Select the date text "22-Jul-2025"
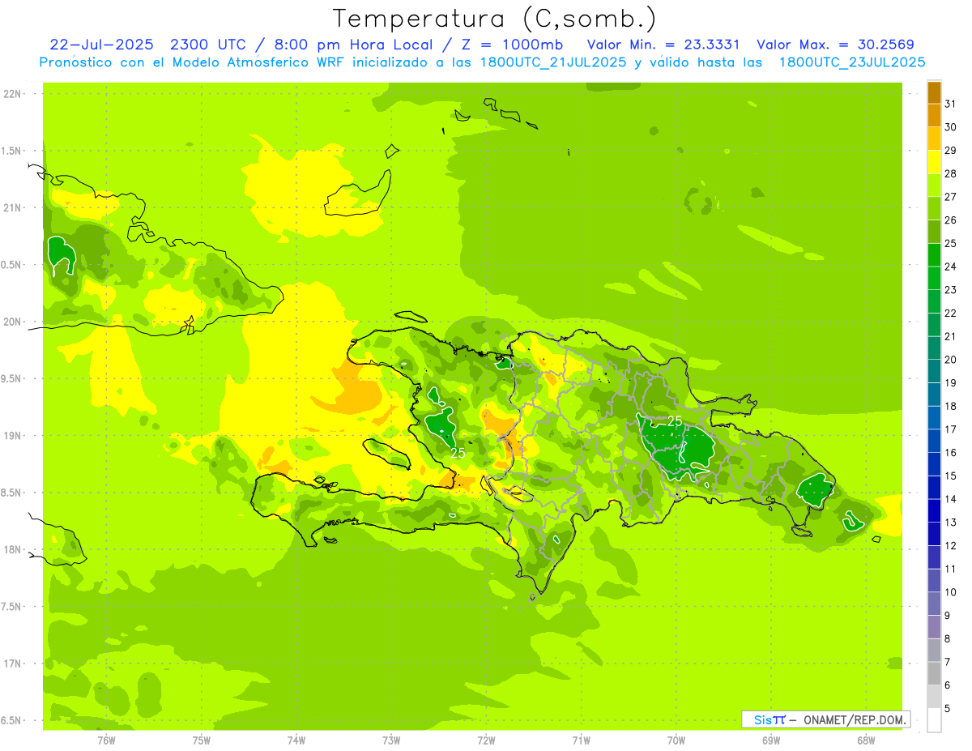Image resolution: width=972 pixels, height=751 pixels. click(101, 45)
